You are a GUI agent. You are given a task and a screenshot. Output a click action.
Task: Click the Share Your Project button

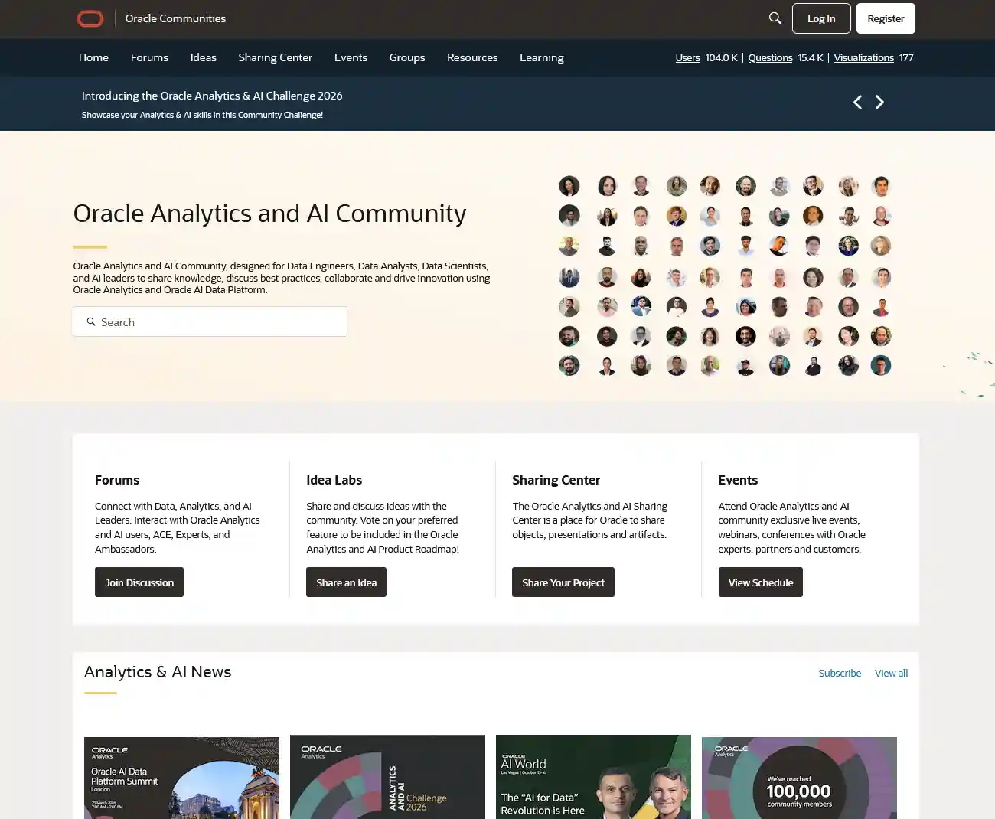pos(563,582)
